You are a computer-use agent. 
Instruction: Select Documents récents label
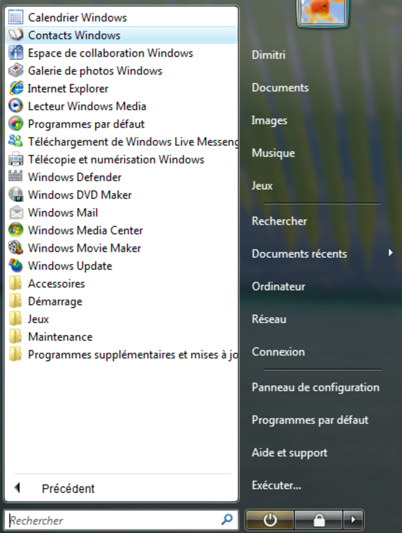coord(299,254)
